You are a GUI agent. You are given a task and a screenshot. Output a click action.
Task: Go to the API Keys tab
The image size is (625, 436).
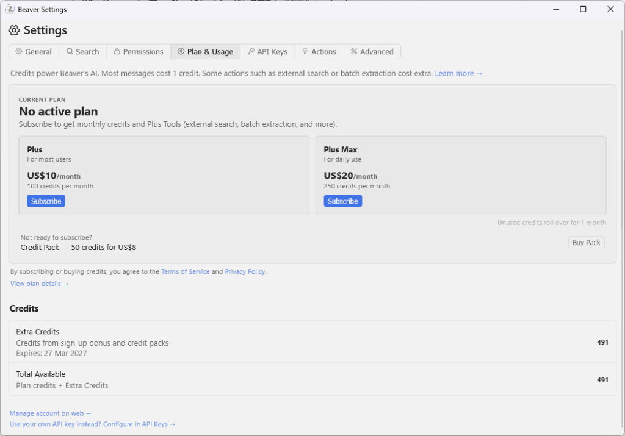coord(267,52)
